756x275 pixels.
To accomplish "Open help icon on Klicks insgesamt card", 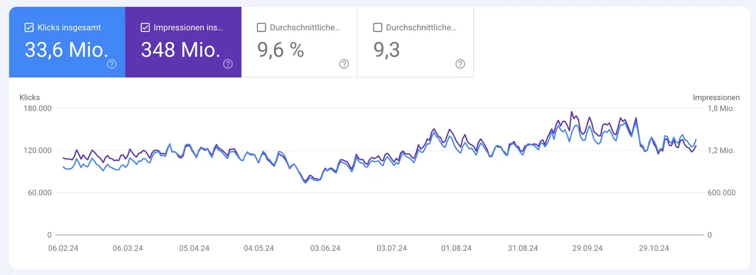I will [x=112, y=64].
